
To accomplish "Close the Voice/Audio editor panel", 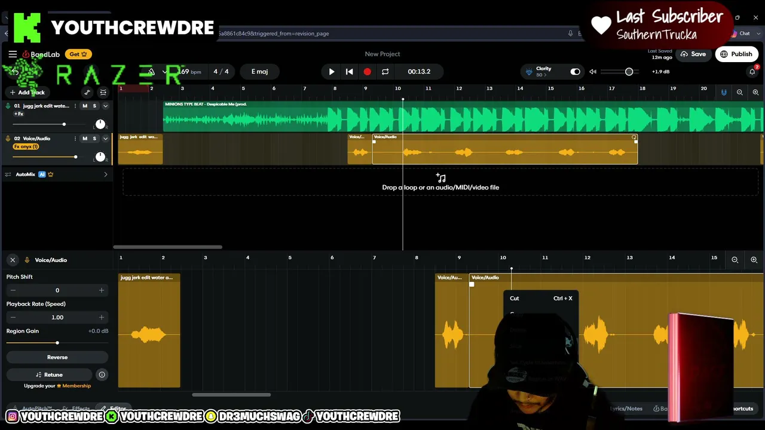I will tap(13, 260).
